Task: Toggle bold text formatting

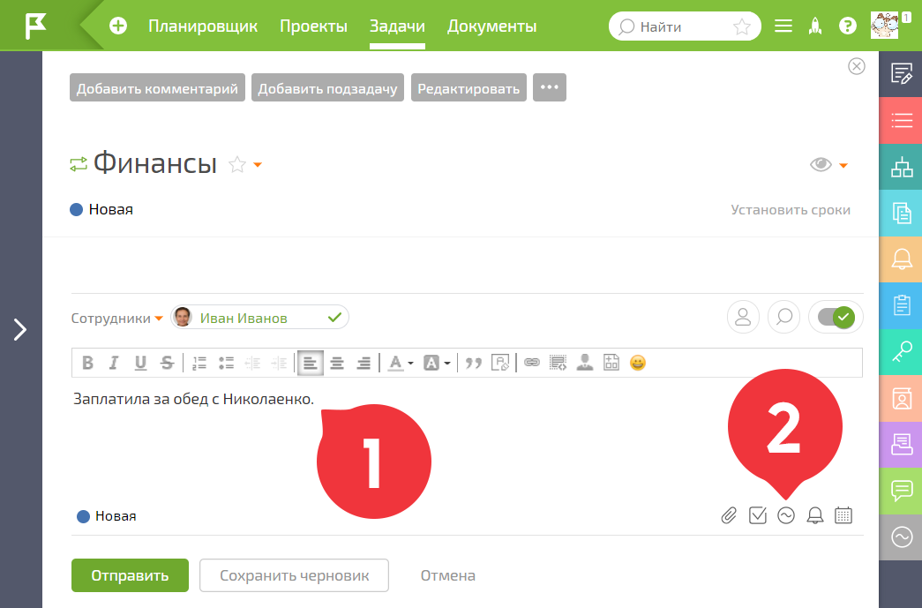Action: point(87,363)
